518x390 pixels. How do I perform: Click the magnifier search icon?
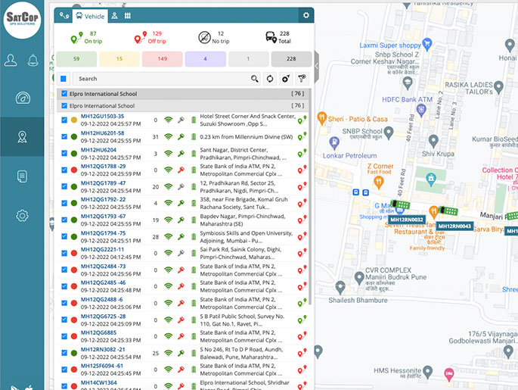click(256, 78)
